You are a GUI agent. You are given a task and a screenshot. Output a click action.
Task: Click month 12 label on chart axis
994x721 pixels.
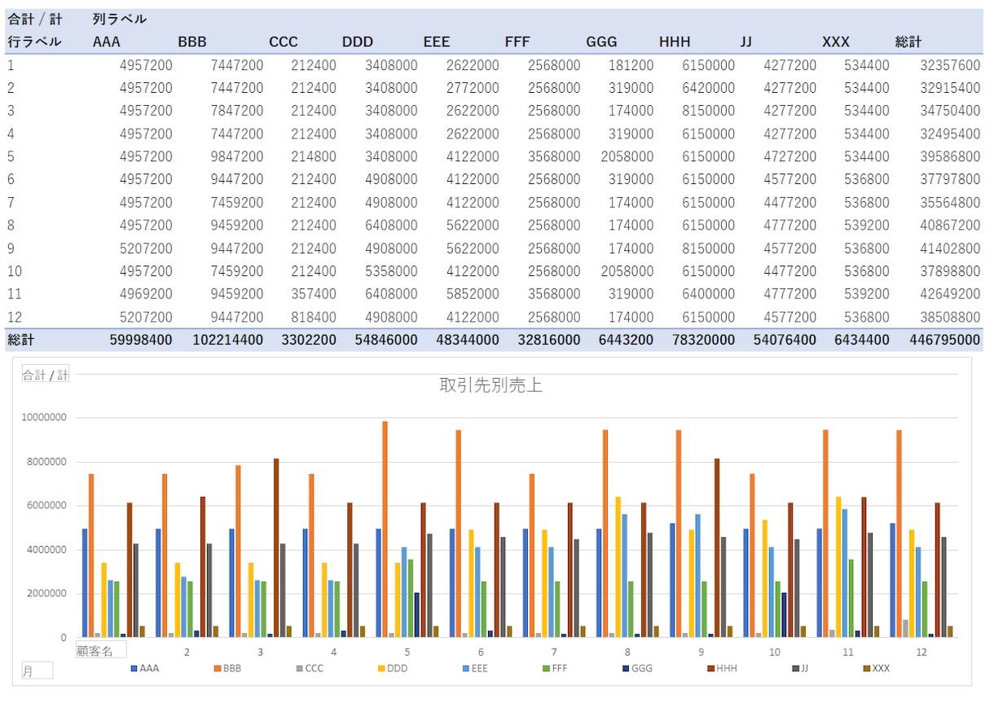[921, 652]
